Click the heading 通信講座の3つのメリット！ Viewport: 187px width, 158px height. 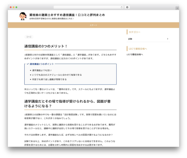click(46, 46)
